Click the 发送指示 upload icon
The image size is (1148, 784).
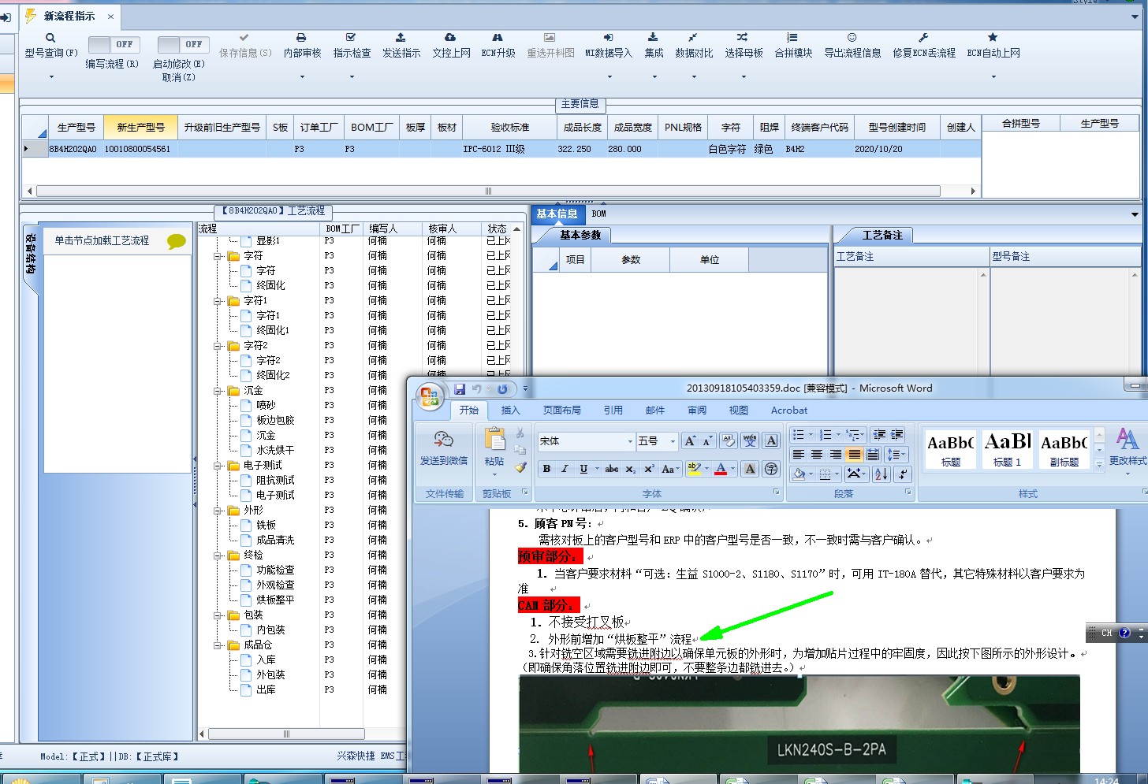(401, 37)
